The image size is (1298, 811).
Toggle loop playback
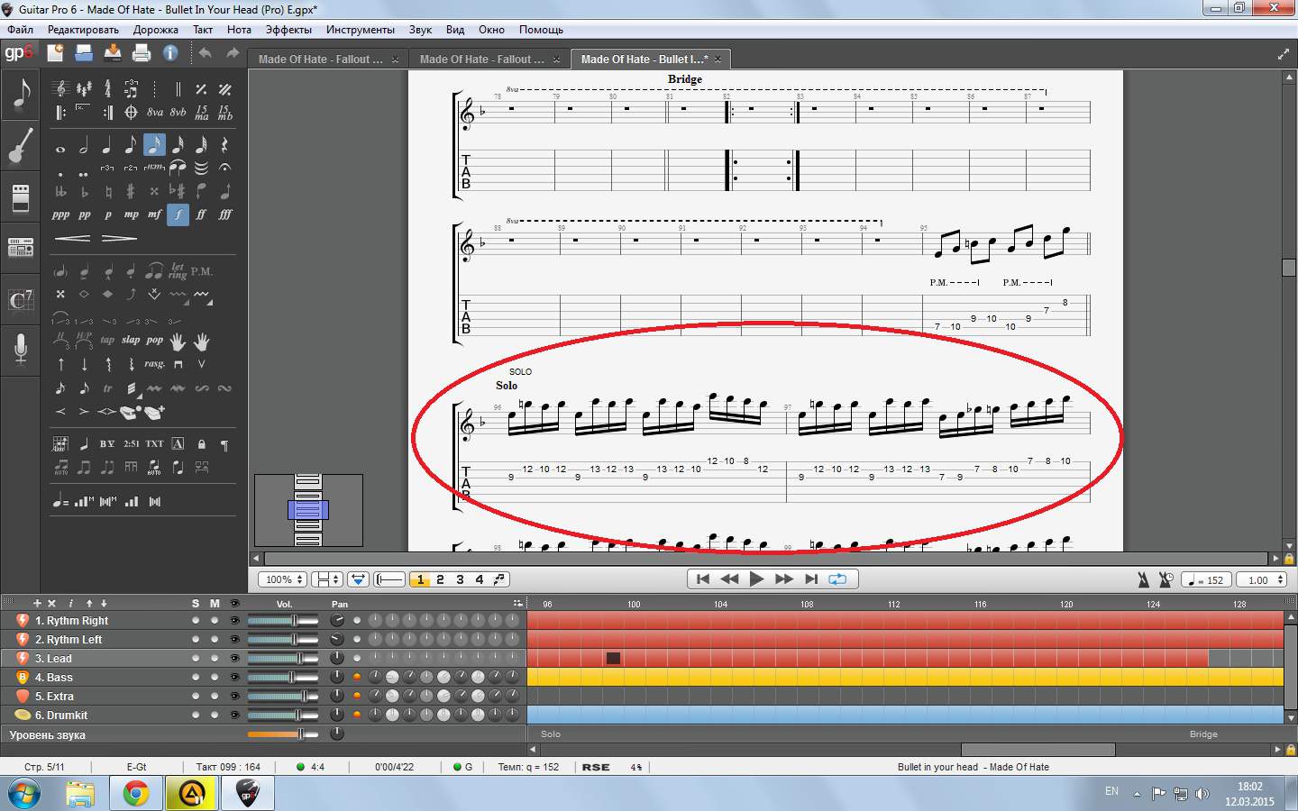click(837, 579)
